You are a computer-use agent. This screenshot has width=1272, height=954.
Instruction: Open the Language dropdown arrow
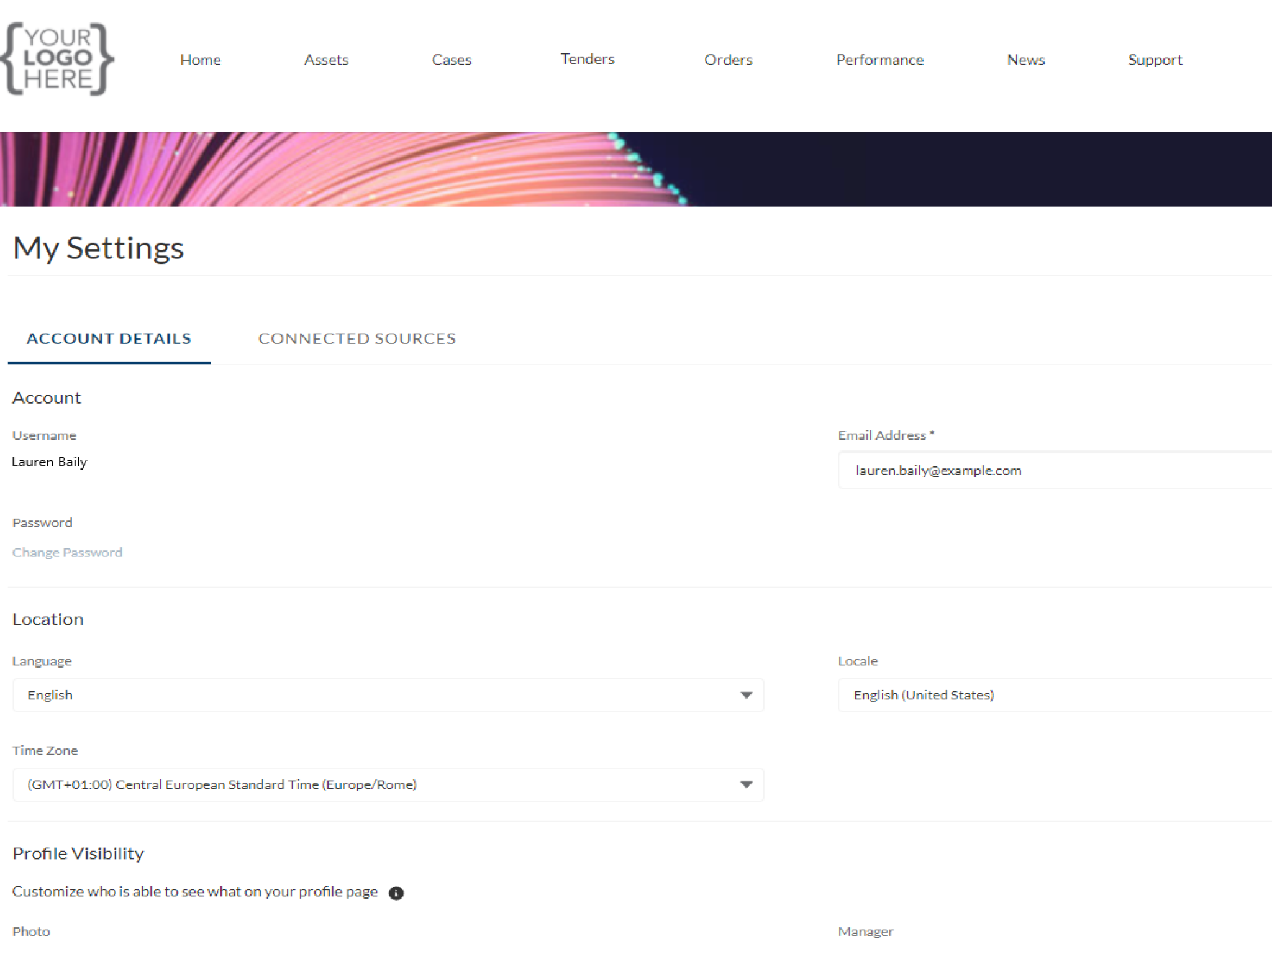click(746, 695)
